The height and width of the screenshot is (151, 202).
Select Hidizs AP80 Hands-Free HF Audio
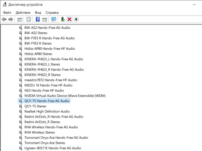[50, 49]
